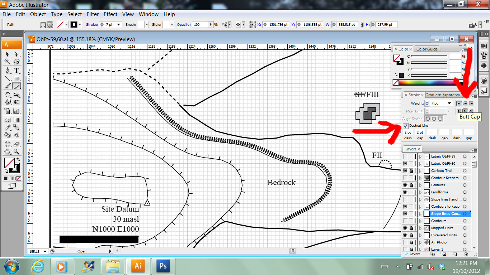Select the Pen tool
Screen dimensions: 490x275
pyautogui.click(x=7, y=70)
